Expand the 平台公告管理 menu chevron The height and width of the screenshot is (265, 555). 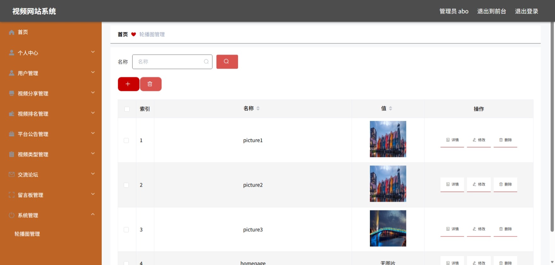[x=93, y=133]
